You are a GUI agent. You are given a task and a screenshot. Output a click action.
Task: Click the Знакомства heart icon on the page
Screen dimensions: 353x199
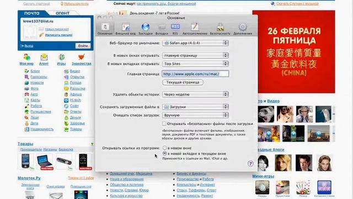coord(81,57)
